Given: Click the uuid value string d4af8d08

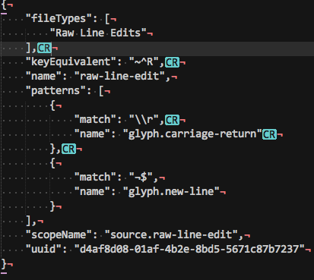Looking at the screenshot, I should click(189, 249).
